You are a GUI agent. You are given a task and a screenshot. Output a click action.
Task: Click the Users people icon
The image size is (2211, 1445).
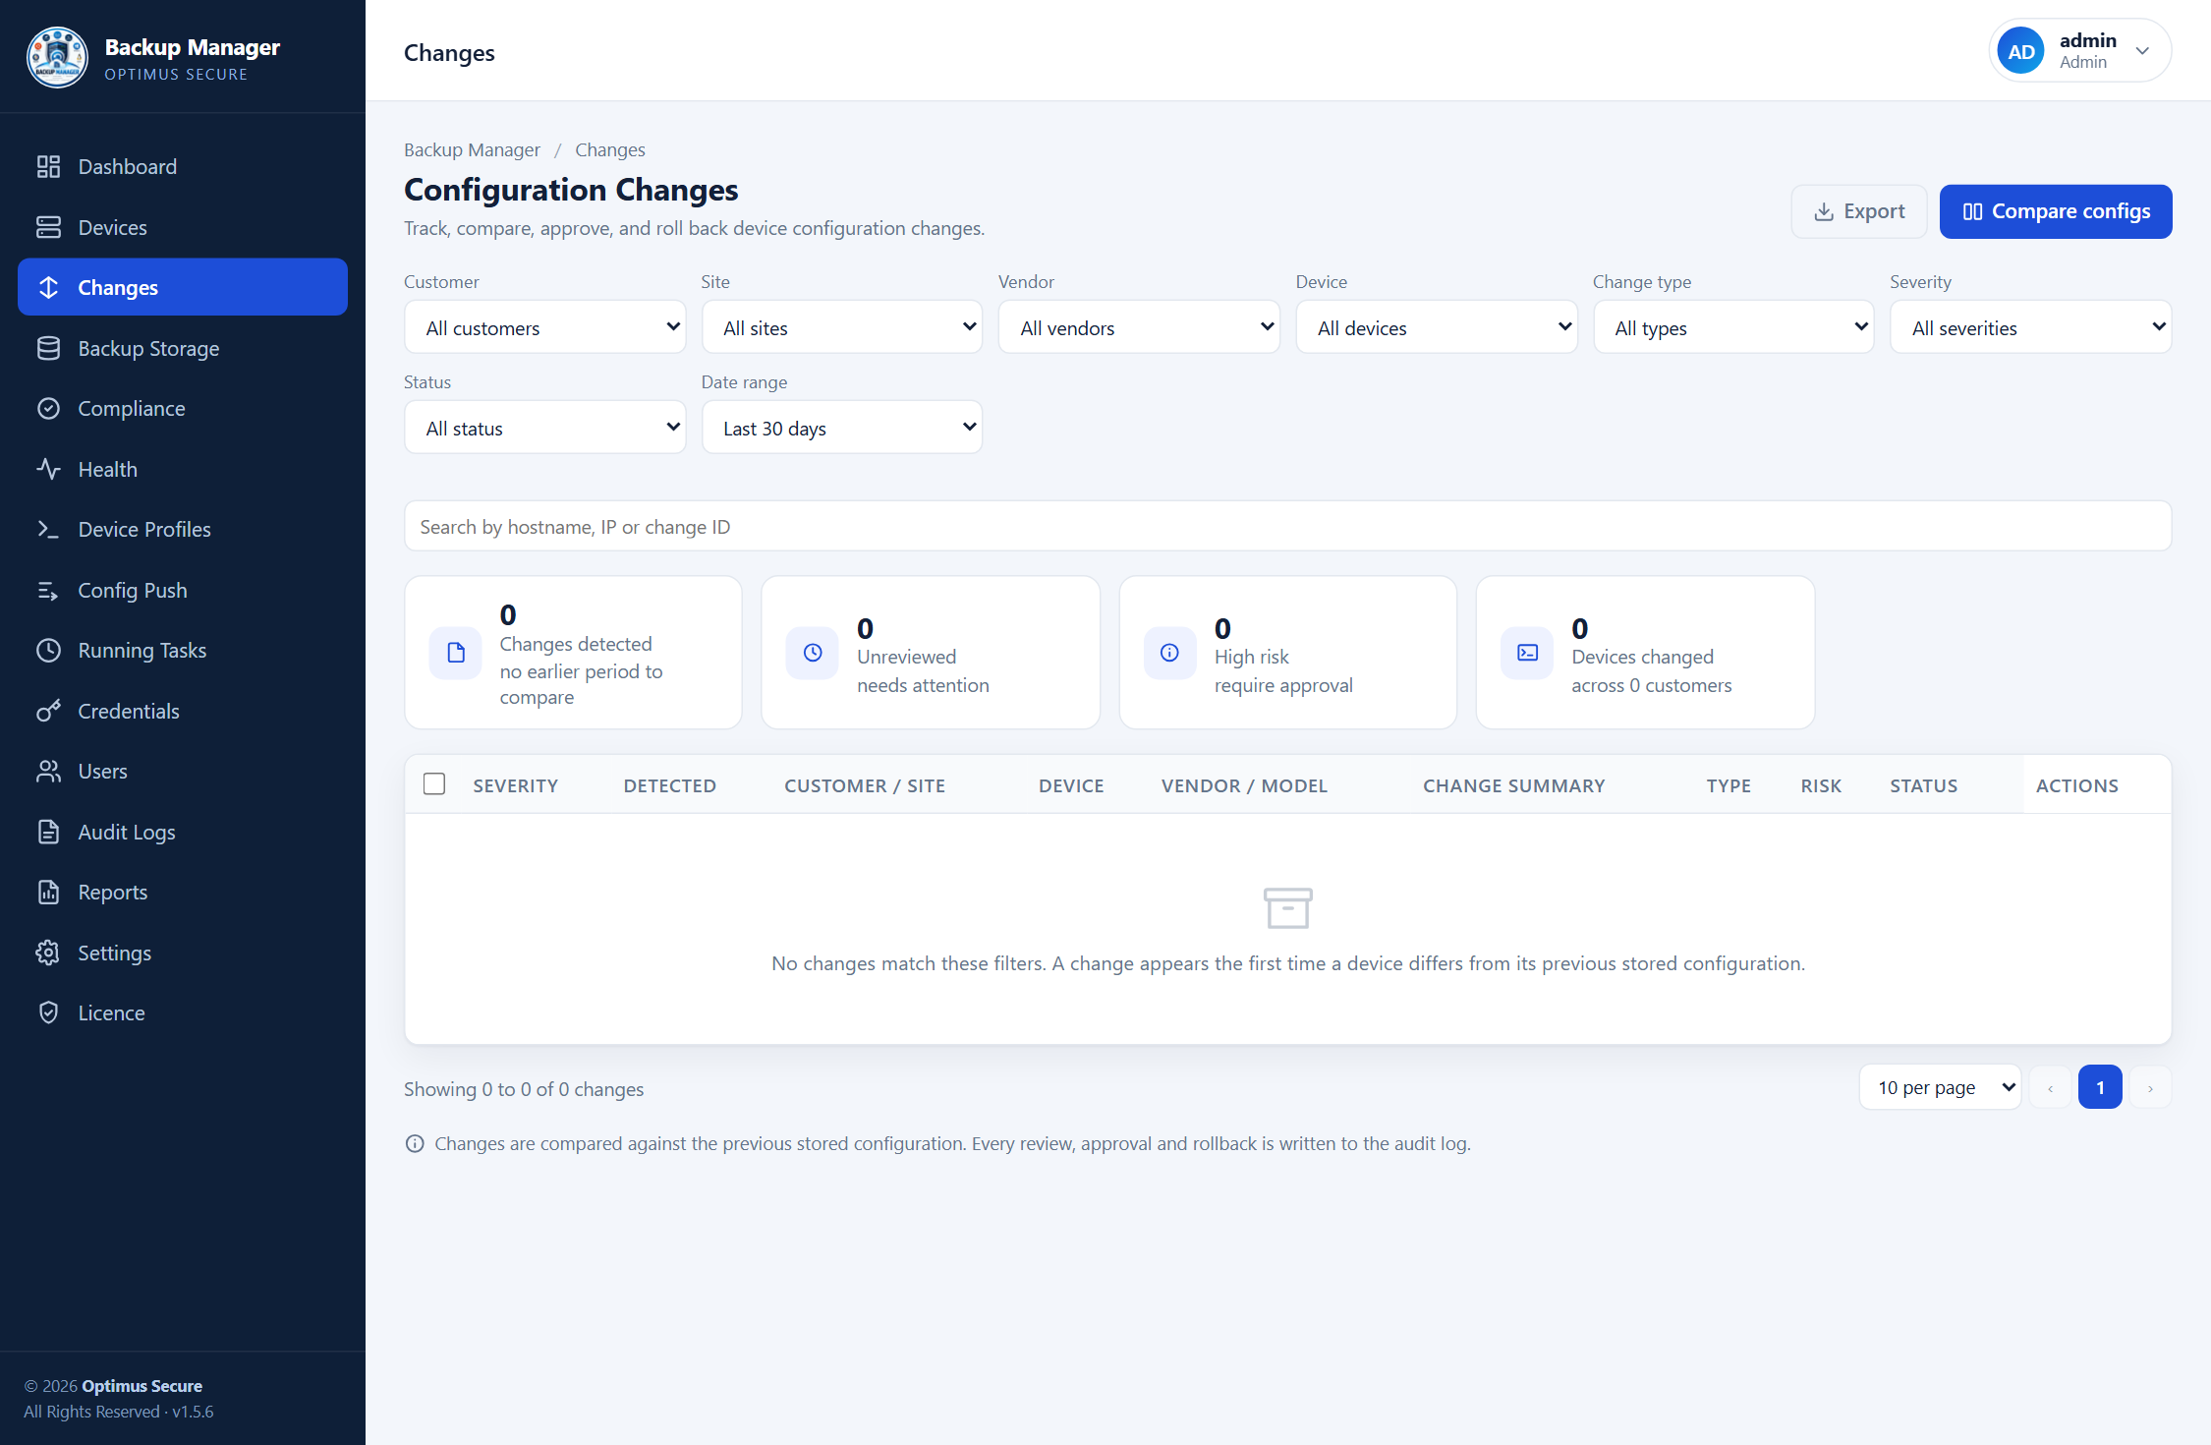point(48,772)
